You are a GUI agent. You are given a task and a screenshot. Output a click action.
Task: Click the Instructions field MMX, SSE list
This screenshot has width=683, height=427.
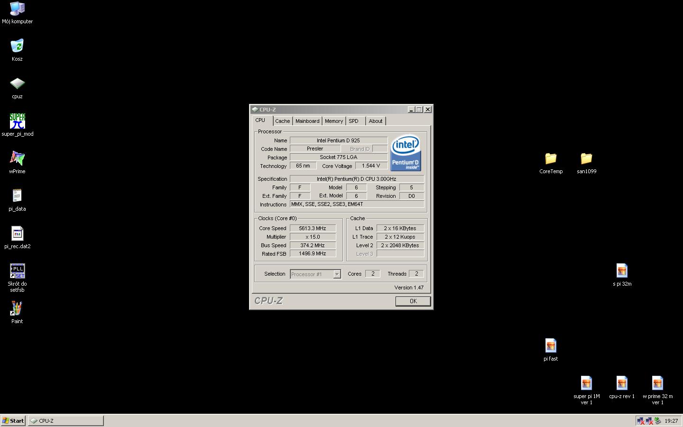pyautogui.click(x=357, y=204)
